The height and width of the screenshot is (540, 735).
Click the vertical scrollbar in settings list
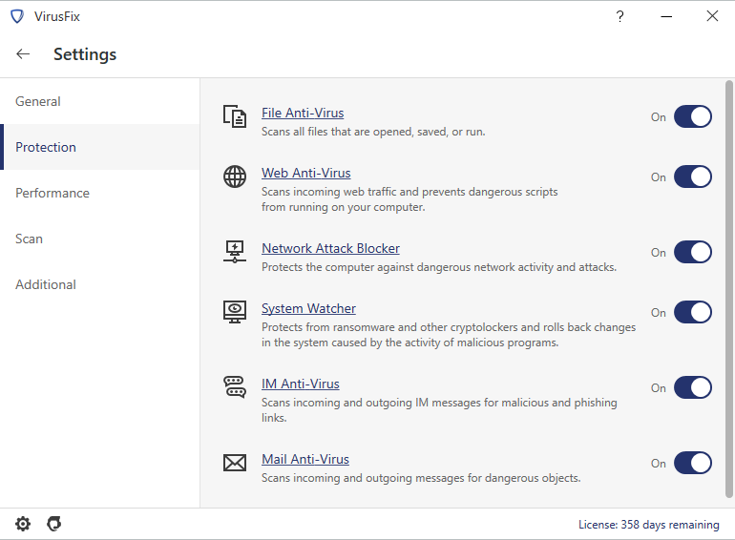pyautogui.click(x=729, y=289)
